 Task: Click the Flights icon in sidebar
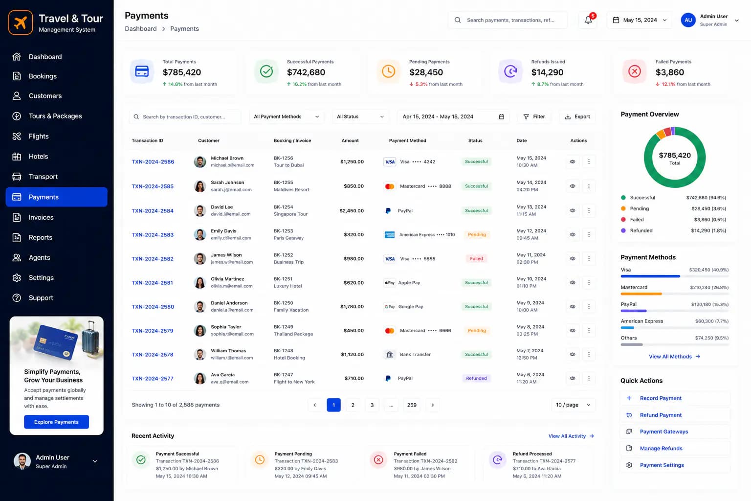click(17, 136)
